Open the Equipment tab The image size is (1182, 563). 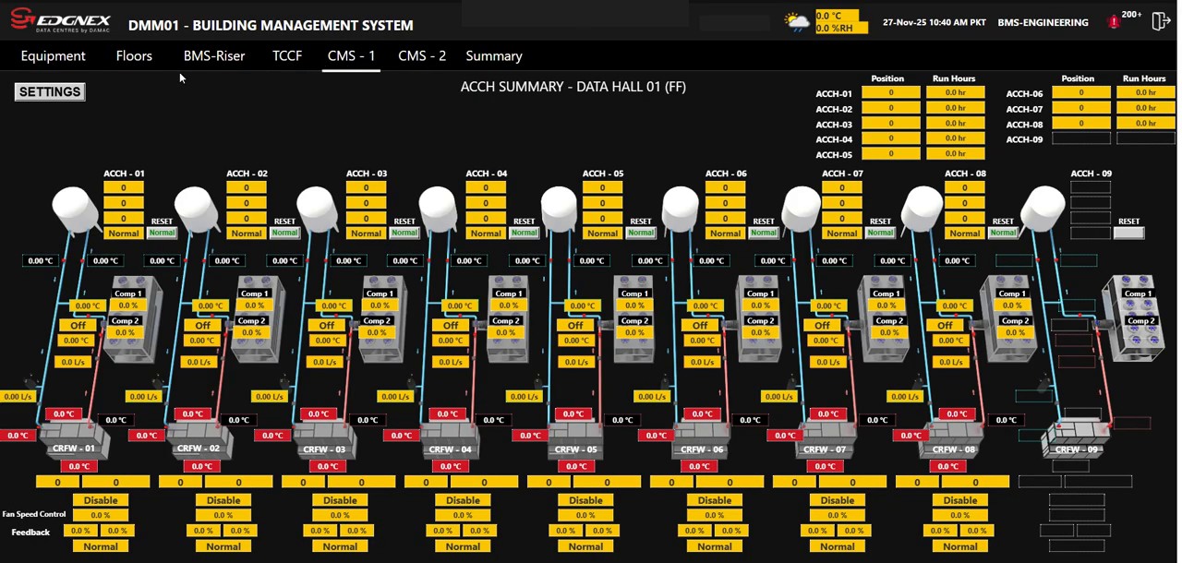[x=53, y=55]
